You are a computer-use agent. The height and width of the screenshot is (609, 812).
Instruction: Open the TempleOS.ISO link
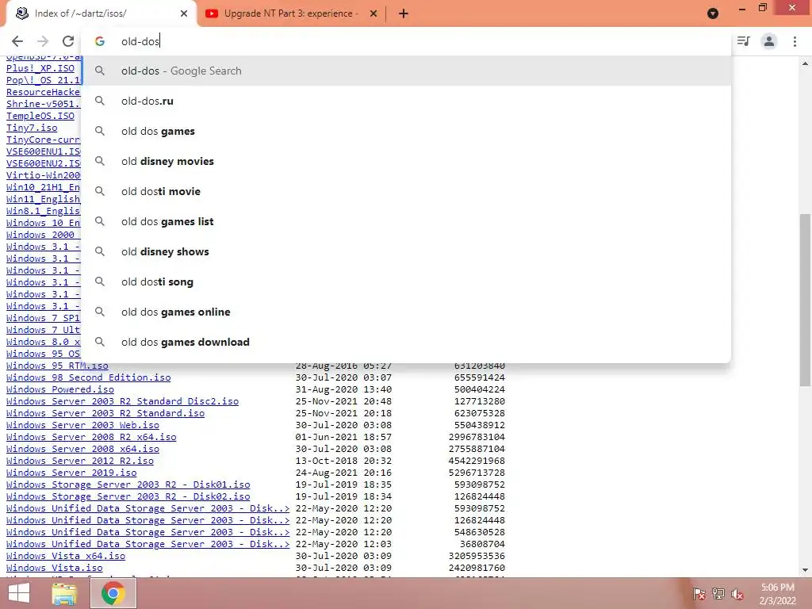coord(40,116)
